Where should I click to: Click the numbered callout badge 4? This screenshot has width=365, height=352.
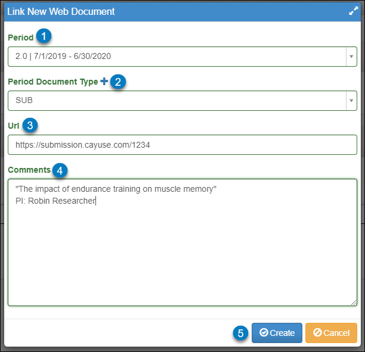60,171
